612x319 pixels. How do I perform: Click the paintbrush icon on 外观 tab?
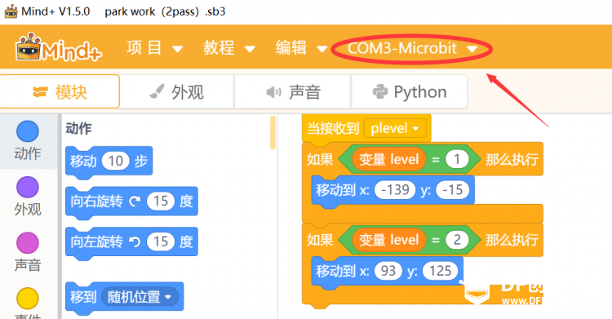coord(157,91)
